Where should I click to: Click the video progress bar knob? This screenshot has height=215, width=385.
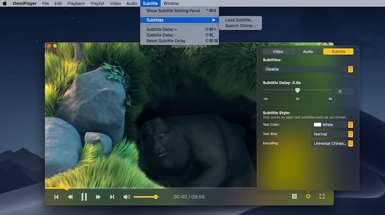(67, 188)
